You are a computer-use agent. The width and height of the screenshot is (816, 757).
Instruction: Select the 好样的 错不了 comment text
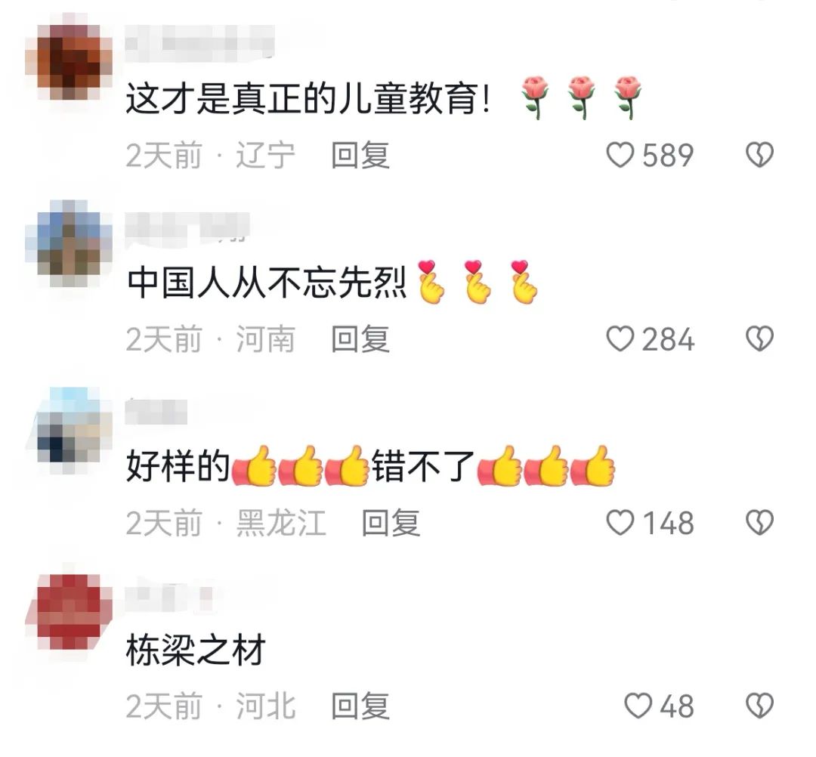tap(370, 465)
